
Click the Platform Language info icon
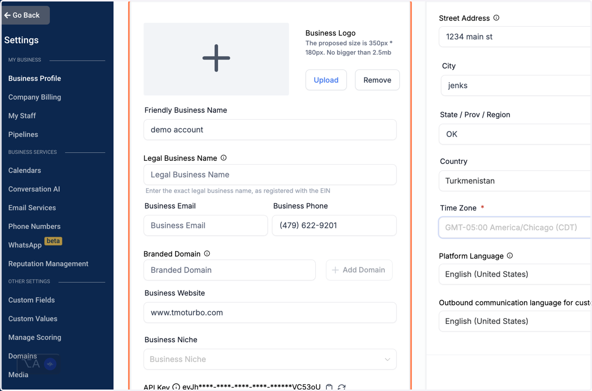[510, 256]
